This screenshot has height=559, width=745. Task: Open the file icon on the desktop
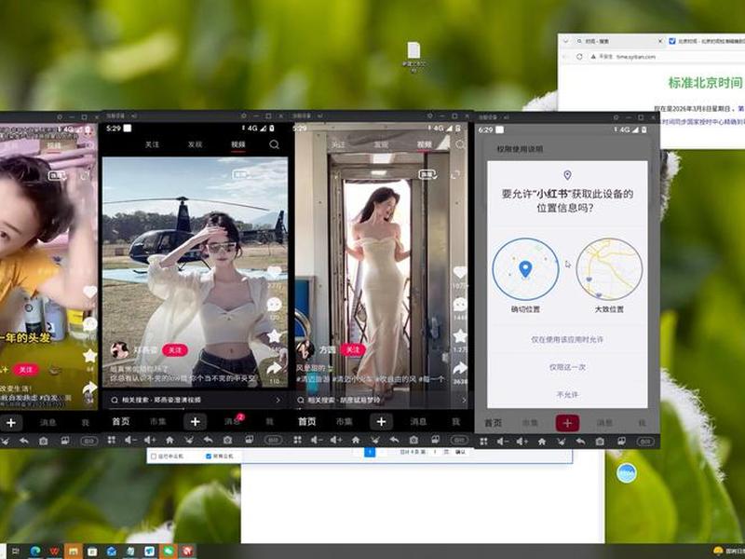(x=413, y=57)
